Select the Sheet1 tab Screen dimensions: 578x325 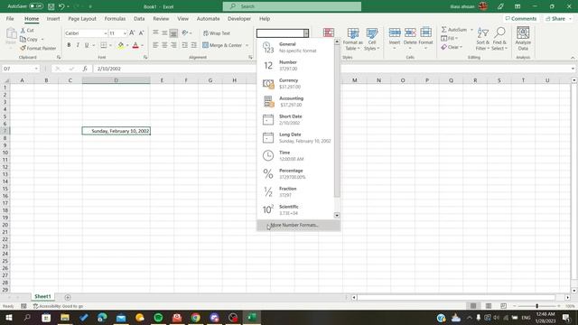(x=42, y=296)
